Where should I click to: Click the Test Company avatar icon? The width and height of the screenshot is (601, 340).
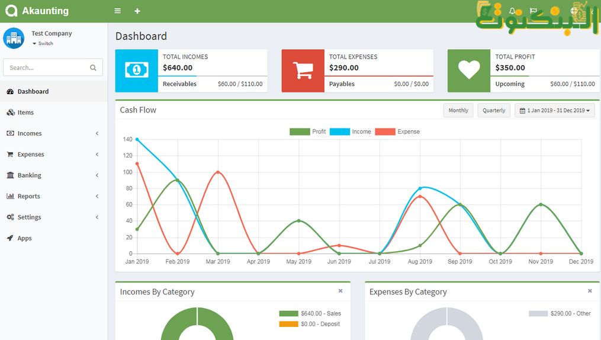14,38
